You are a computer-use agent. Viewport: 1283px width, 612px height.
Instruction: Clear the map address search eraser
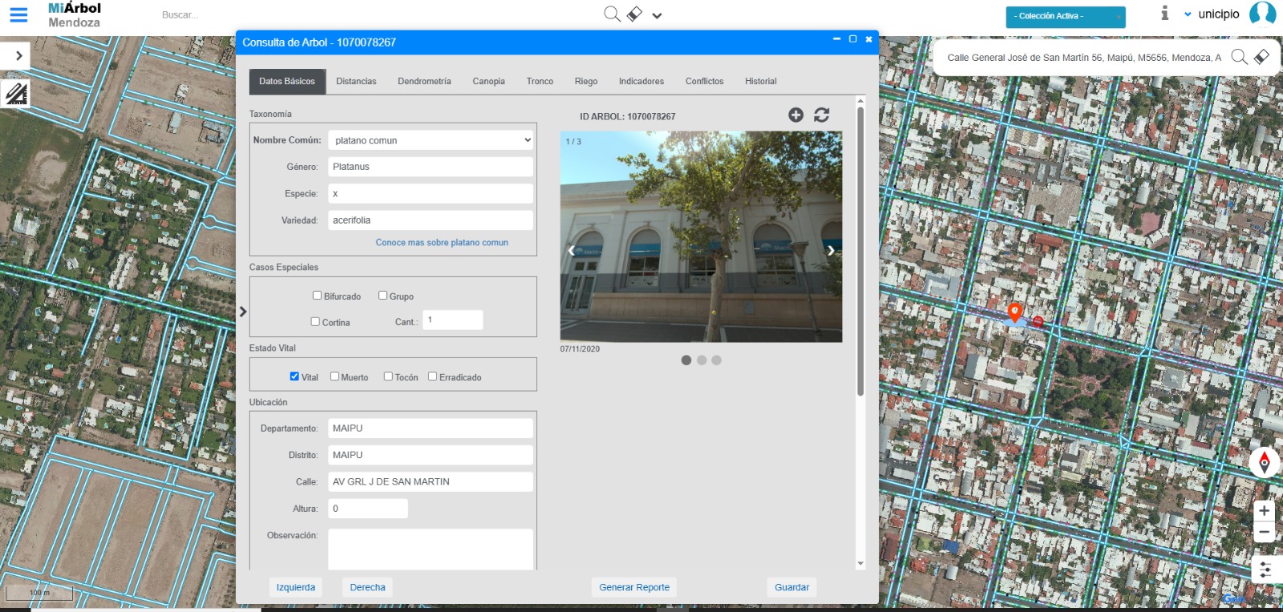(x=1261, y=56)
